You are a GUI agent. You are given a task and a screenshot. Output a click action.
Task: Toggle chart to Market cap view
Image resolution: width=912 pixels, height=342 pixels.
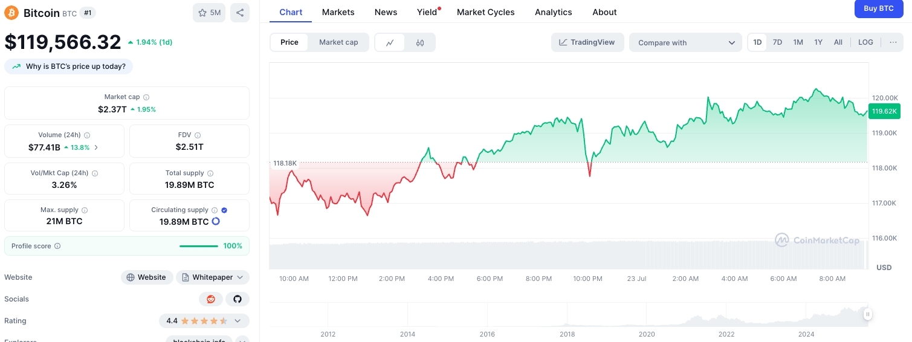[338, 42]
